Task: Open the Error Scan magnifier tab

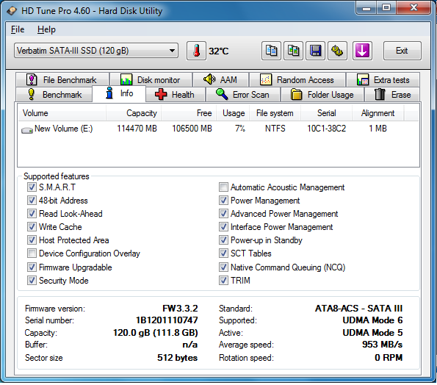Action: (243, 95)
